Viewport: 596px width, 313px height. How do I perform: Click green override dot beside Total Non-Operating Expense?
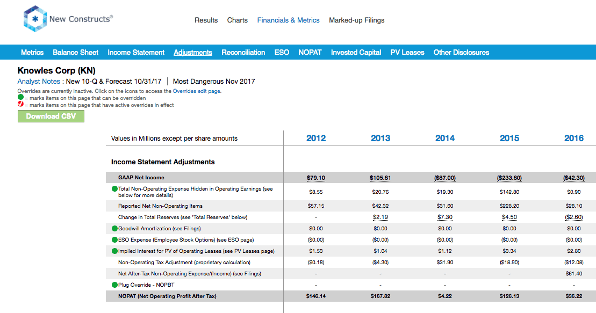[114, 189]
